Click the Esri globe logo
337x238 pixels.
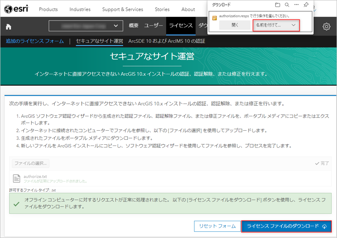[x=8, y=9]
